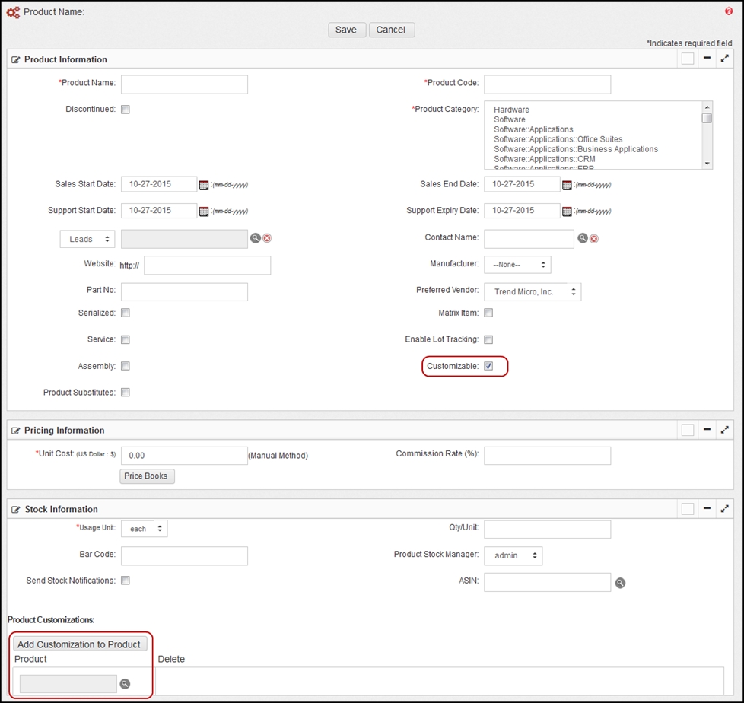744x703 pixels.
Task: Check the Matrix Item checkbox
Action: [x=488, y=313]
